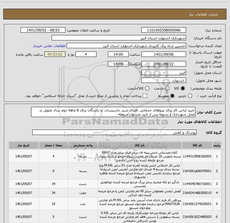Viewport: 230px width, 223px height.
Task: Click product code 2164261274520001
Action: click(x=197, y=204)
